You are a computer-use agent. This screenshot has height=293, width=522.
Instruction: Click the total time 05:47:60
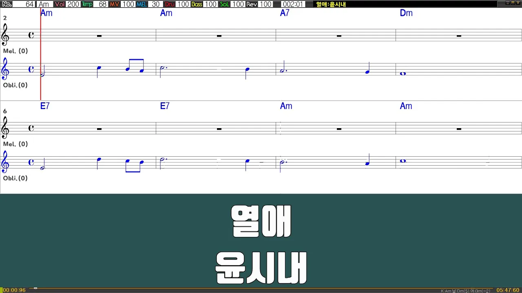(508, 290)
